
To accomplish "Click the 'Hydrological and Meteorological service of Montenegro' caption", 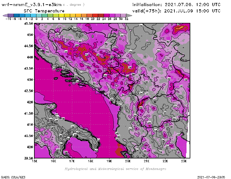I will (115, 169).
